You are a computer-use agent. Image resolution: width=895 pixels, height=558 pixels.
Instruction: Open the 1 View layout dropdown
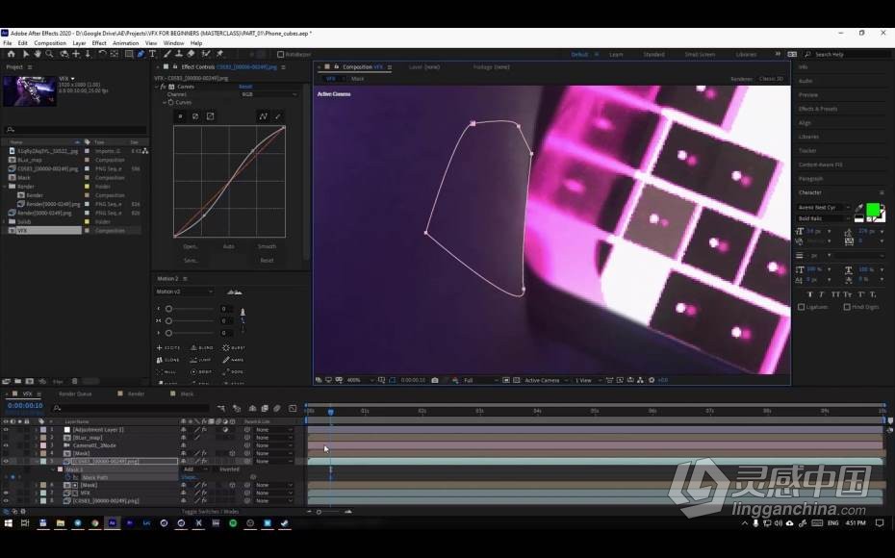pyautogui.click(x=587, y=380)
